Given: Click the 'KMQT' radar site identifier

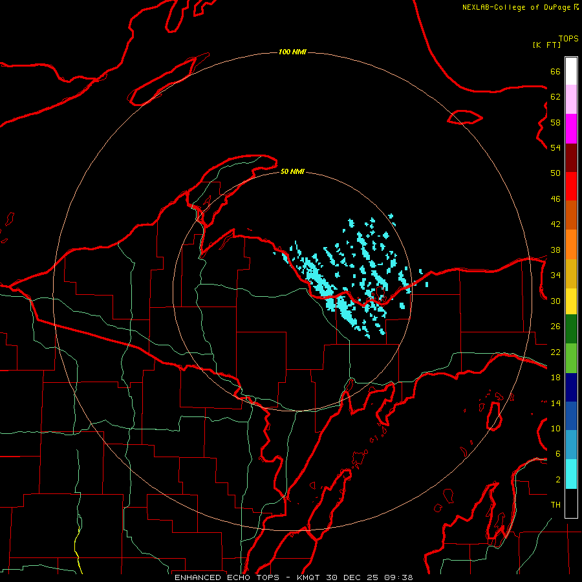Looking at the screenshot, I should coord(309,577).
